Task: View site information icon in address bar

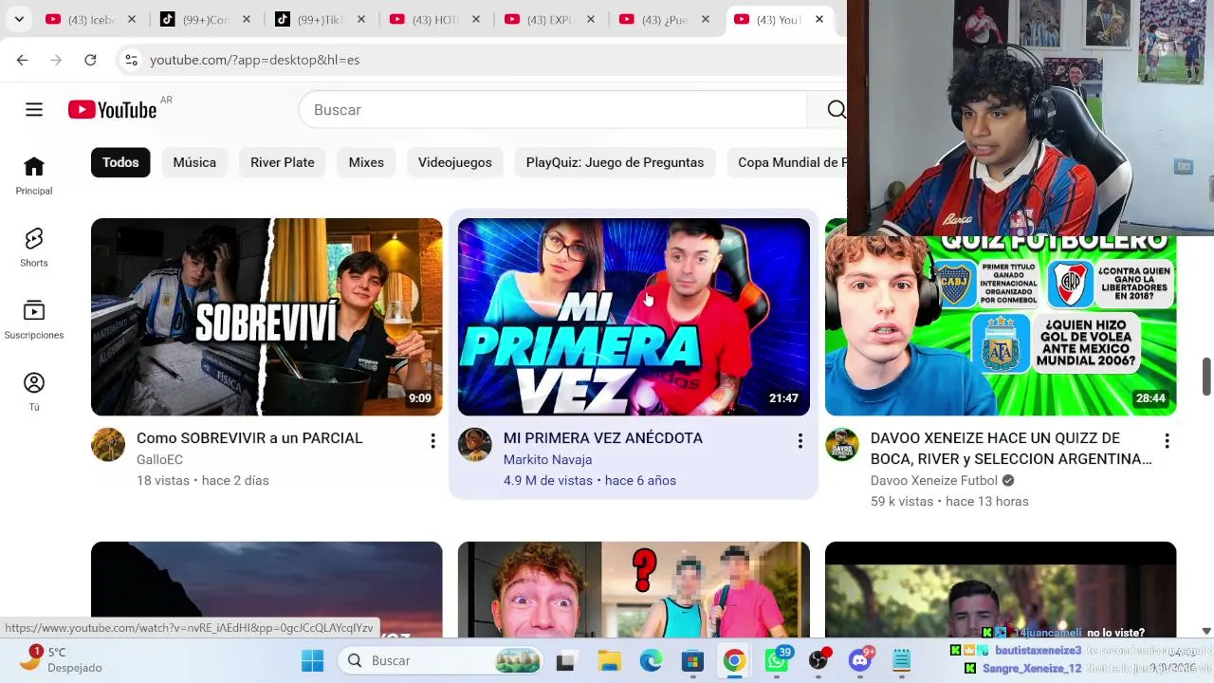Action: pyautogui.click(x=132, y=60)
